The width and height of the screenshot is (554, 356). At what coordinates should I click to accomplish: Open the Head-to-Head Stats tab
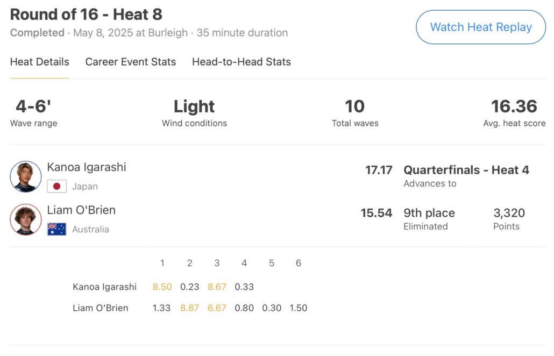(242, 62)
